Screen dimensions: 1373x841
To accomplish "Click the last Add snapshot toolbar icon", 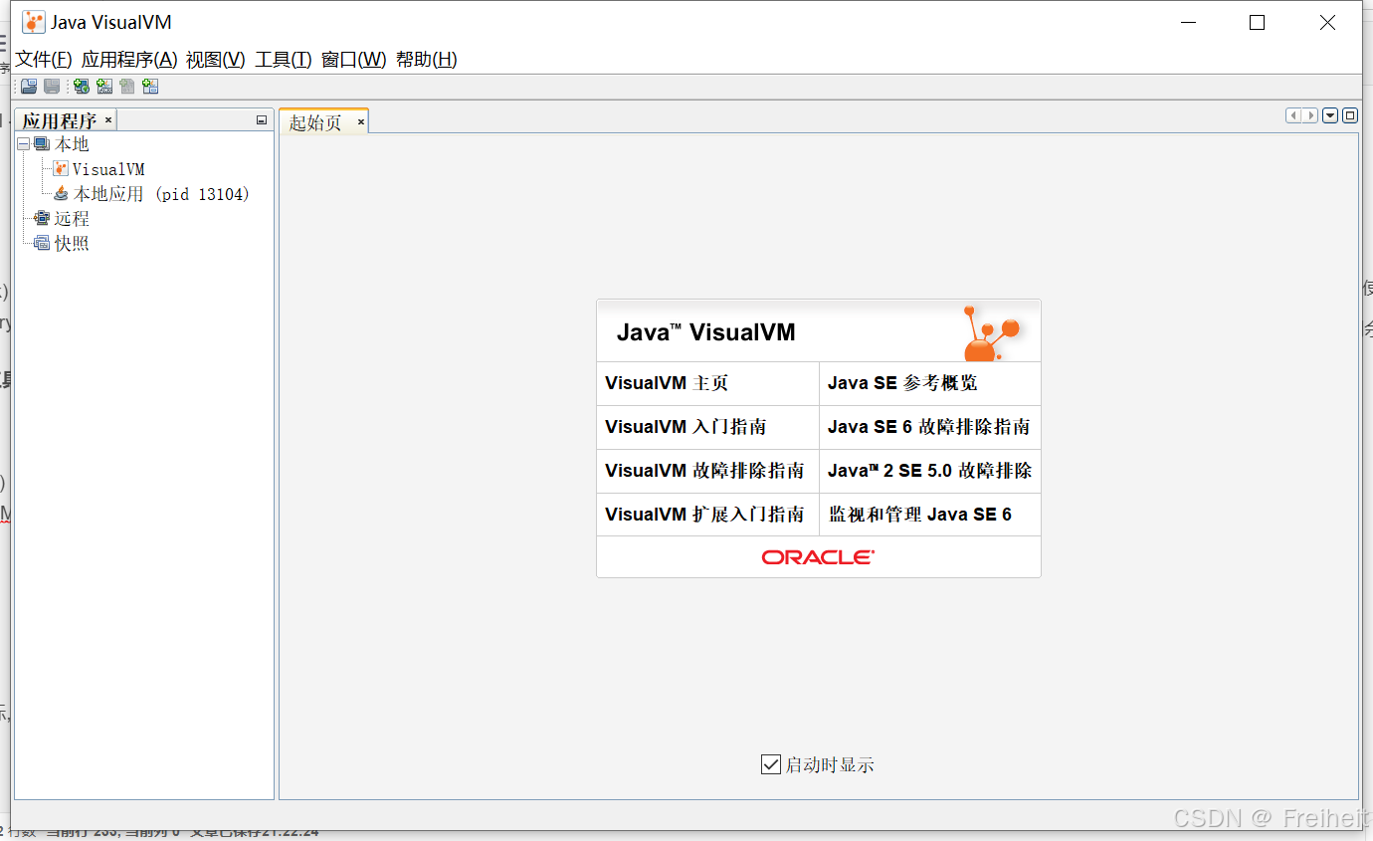I will (150, 87).
